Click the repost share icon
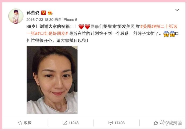The width and height of the screenshot is (188, 131). (x=65, y=123)
